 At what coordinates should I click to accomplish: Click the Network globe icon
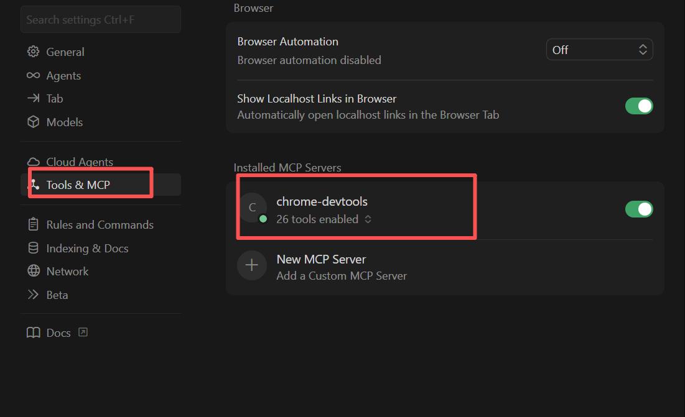click(x=33, y=272)
